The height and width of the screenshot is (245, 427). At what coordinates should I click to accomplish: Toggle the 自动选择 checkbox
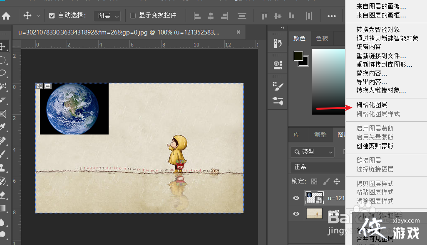[x=52, y=16]
